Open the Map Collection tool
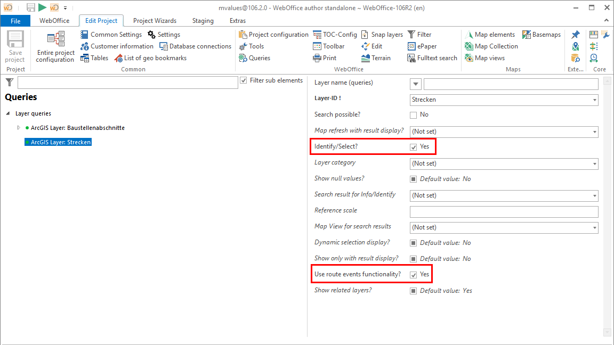This screenshot has width=614, height=345. tap(491, 46)
